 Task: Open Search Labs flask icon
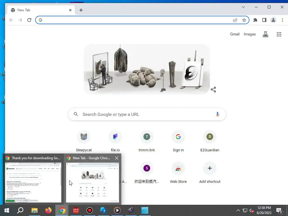tap(265, 34)
